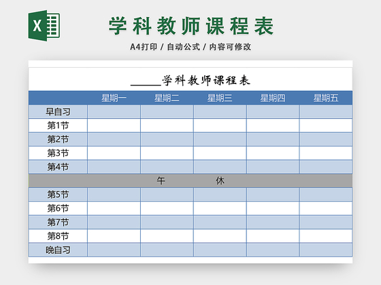Click the 星期二 column header
The width and height of the screenshot is (381, 285).
pyautogui.click(x=167, y=98)
